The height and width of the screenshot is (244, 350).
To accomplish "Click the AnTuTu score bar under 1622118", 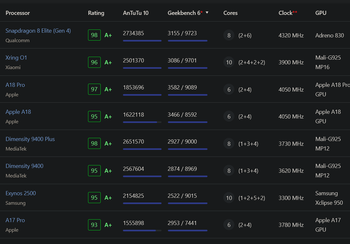I will point(142,122).
